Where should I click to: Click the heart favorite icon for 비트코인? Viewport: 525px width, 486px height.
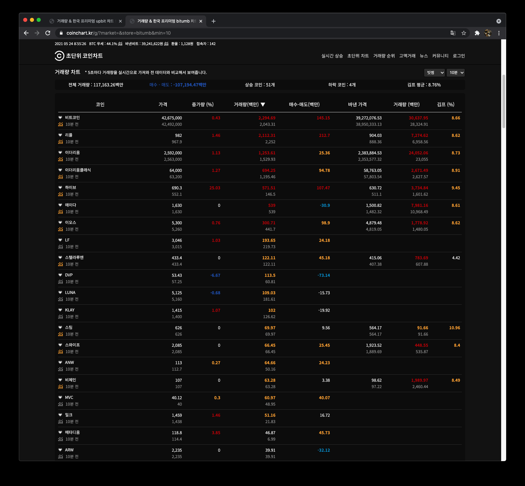(60, 117)
